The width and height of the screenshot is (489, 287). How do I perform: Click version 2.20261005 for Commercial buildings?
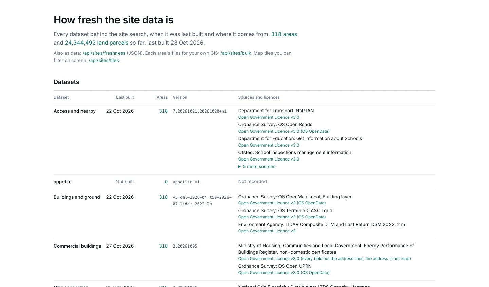pos(185,246)
